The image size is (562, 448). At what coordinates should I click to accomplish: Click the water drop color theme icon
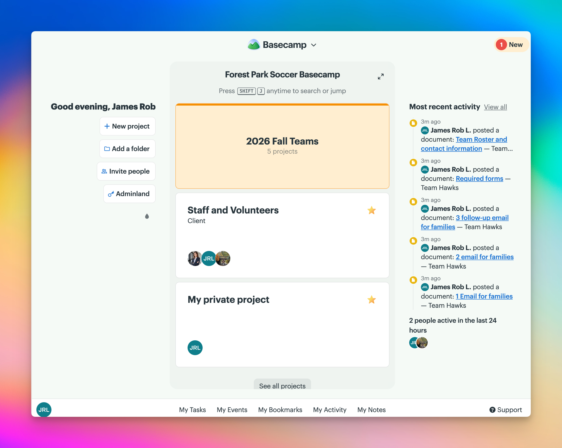[x=147, y=216]
